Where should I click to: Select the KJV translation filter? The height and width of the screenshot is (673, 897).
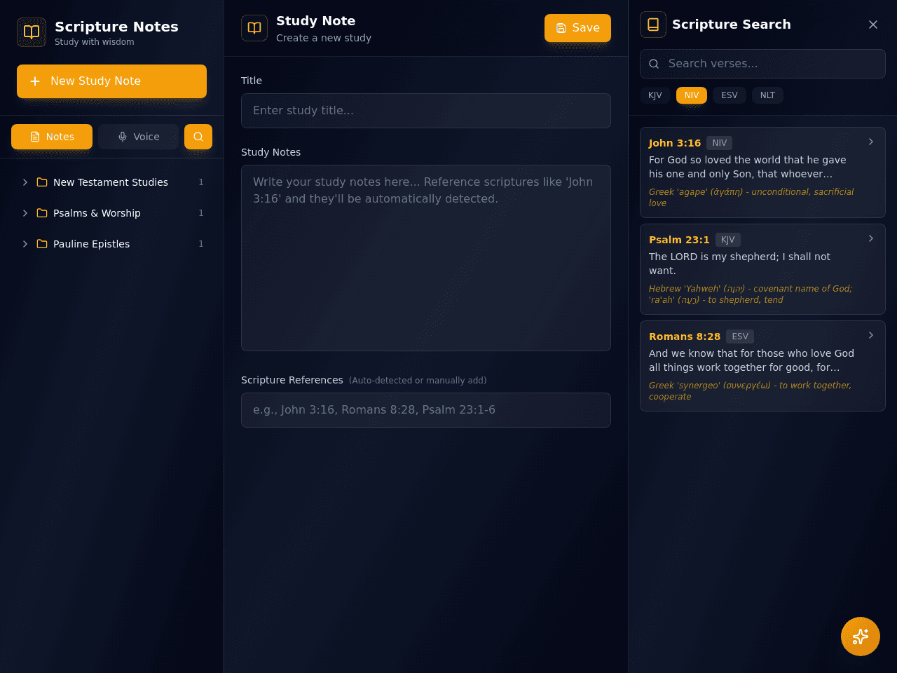point(655,95)
